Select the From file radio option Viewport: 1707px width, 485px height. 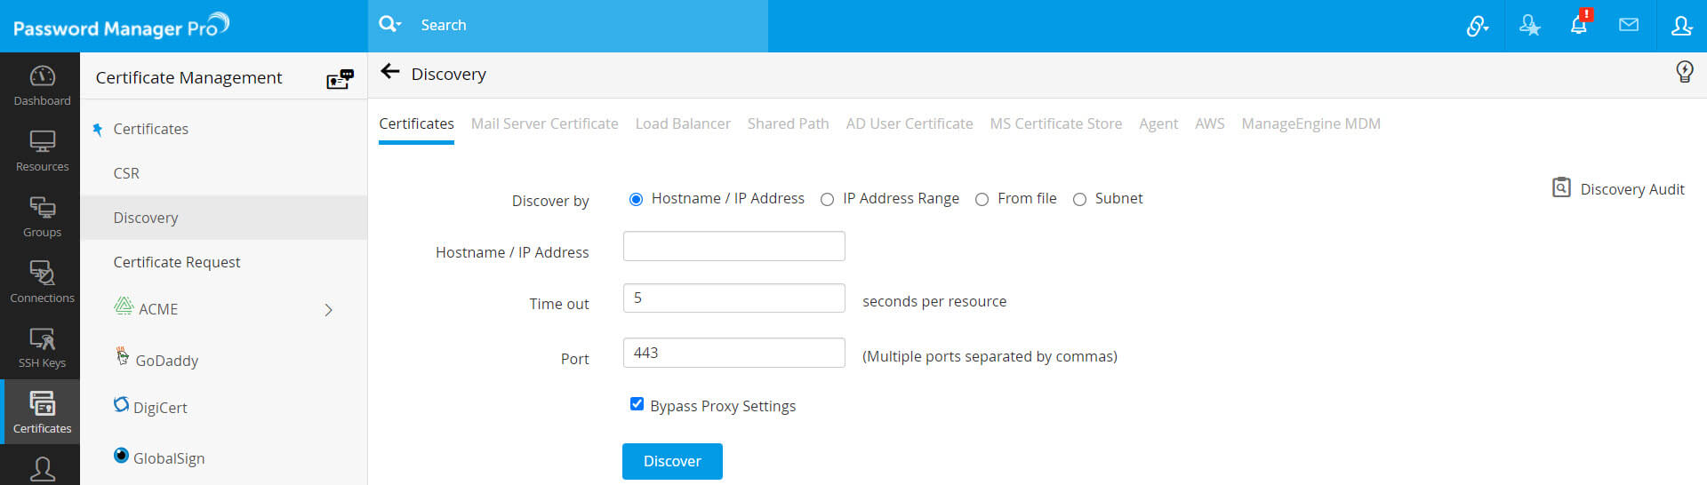click(x=982, y=200)
